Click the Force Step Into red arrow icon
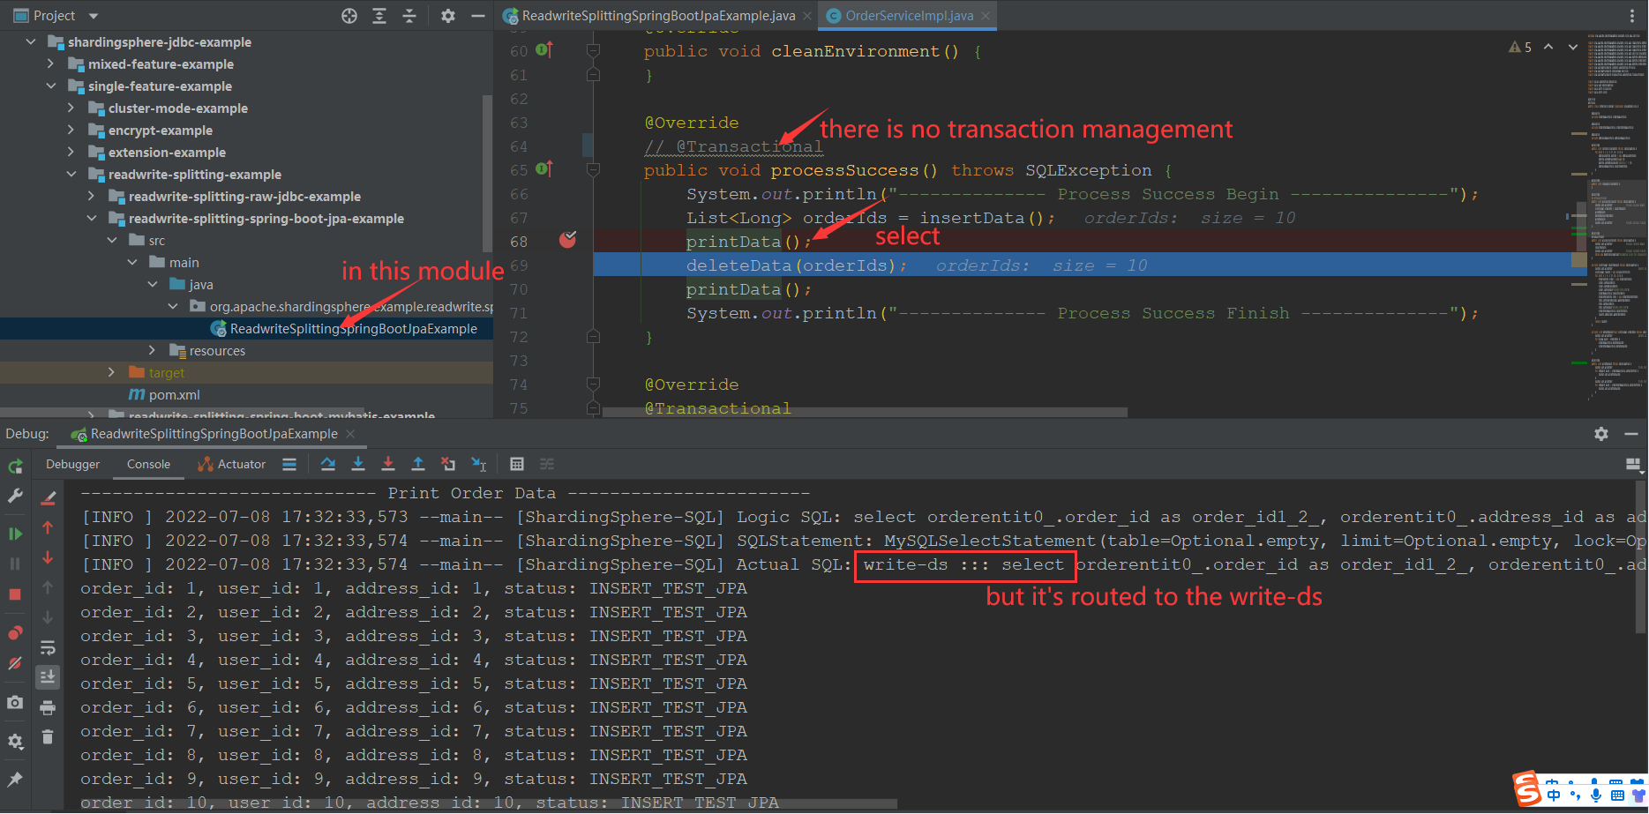 388,464
